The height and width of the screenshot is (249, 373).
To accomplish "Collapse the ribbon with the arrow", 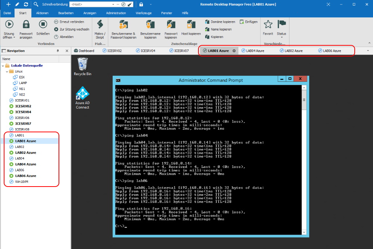I will [369, 43].
